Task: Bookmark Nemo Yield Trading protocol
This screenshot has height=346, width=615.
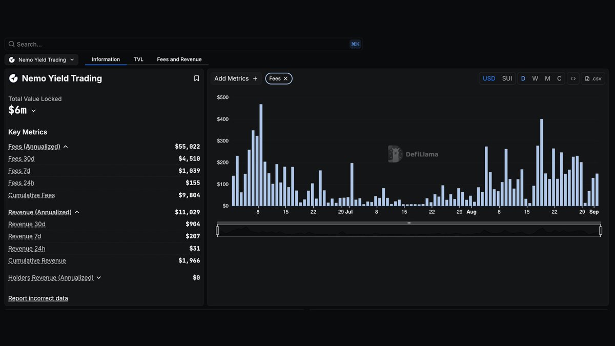Action: [x=196, y=78]
